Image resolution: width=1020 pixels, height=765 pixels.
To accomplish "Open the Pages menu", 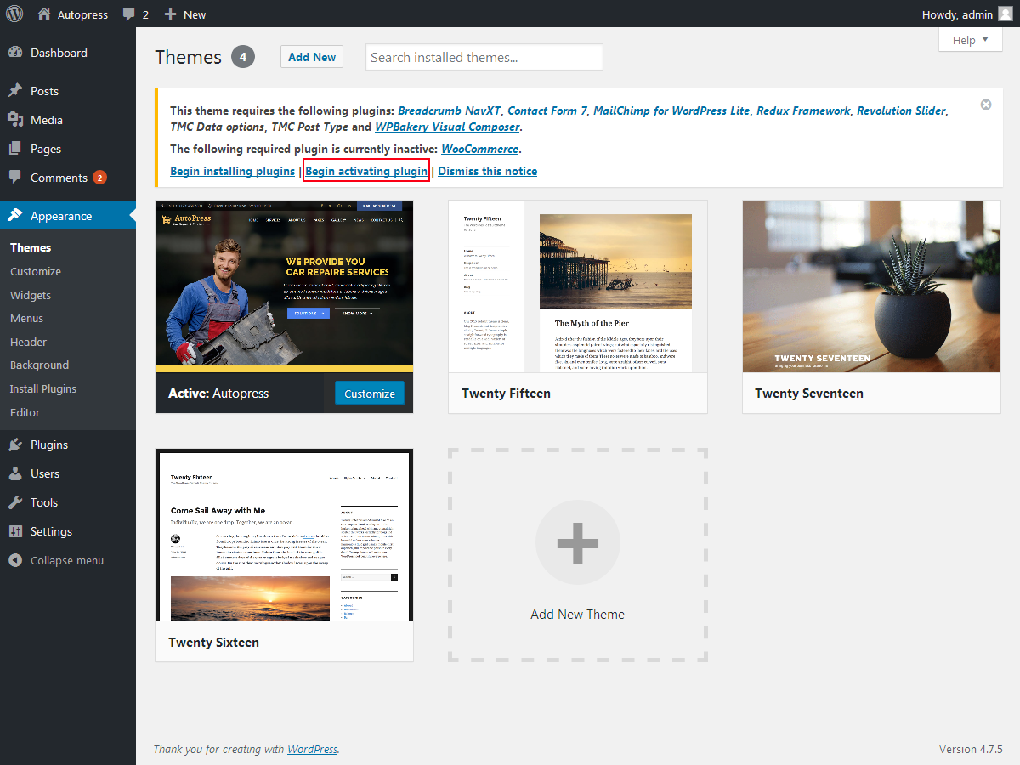I will [46, 149].
